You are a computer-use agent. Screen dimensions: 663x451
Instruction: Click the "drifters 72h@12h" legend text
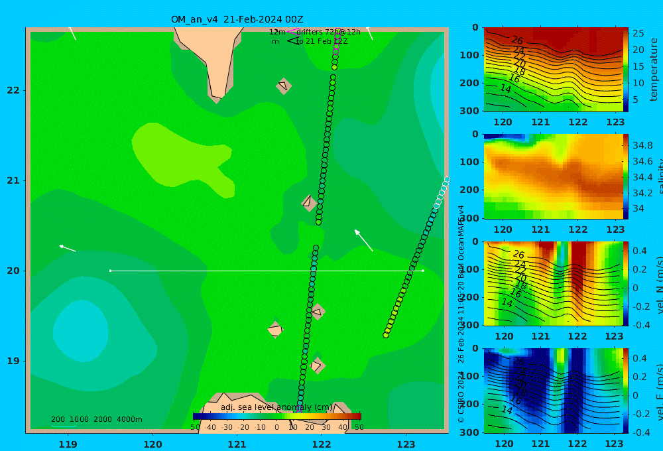[x=329, y=32]
